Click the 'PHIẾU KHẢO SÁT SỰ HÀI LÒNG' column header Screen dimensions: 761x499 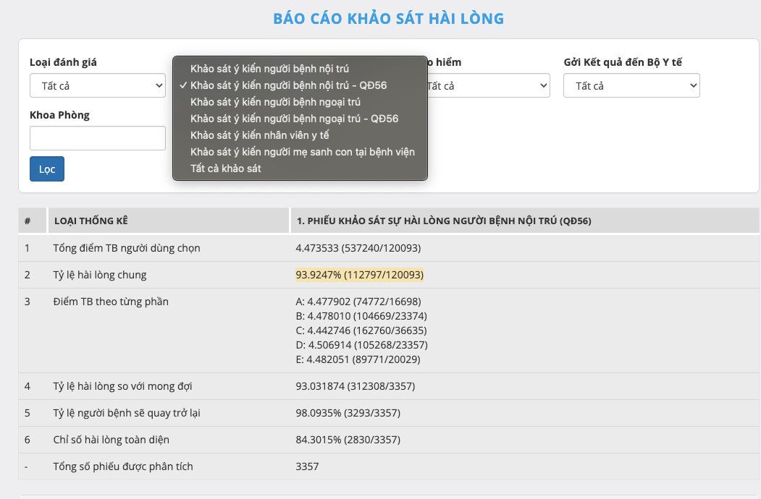click(444, 221)
